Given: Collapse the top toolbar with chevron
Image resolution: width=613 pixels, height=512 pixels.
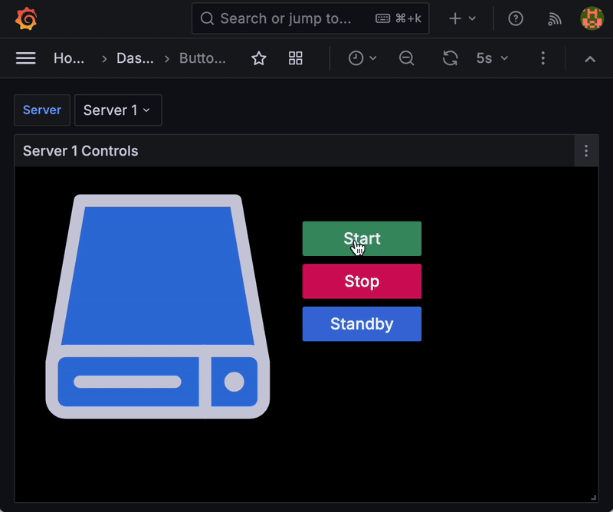Looking at the screenshot, I should click(589, 59).
